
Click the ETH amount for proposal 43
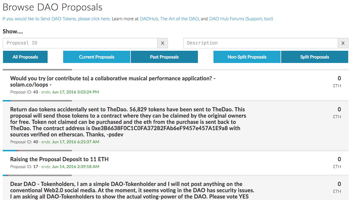pyautogui.click(x=339, y=79)
